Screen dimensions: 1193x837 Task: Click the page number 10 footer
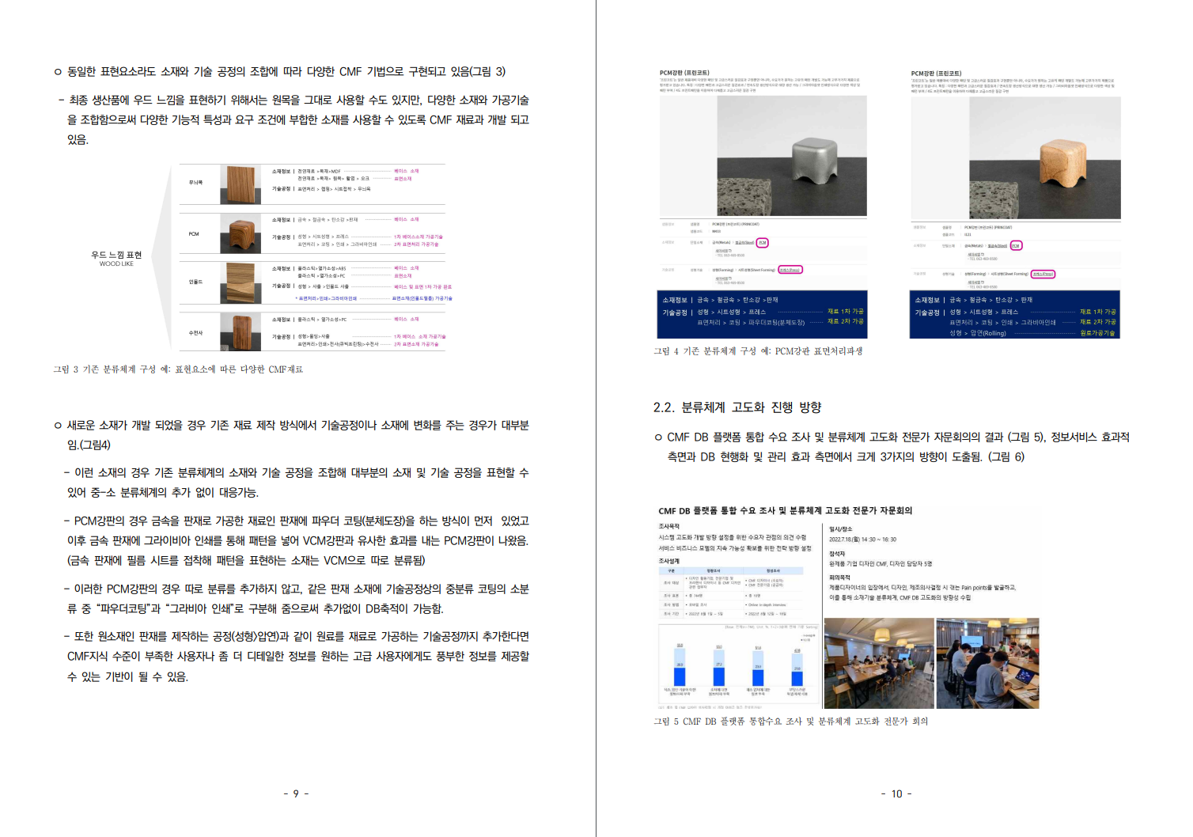coord(896,793)
